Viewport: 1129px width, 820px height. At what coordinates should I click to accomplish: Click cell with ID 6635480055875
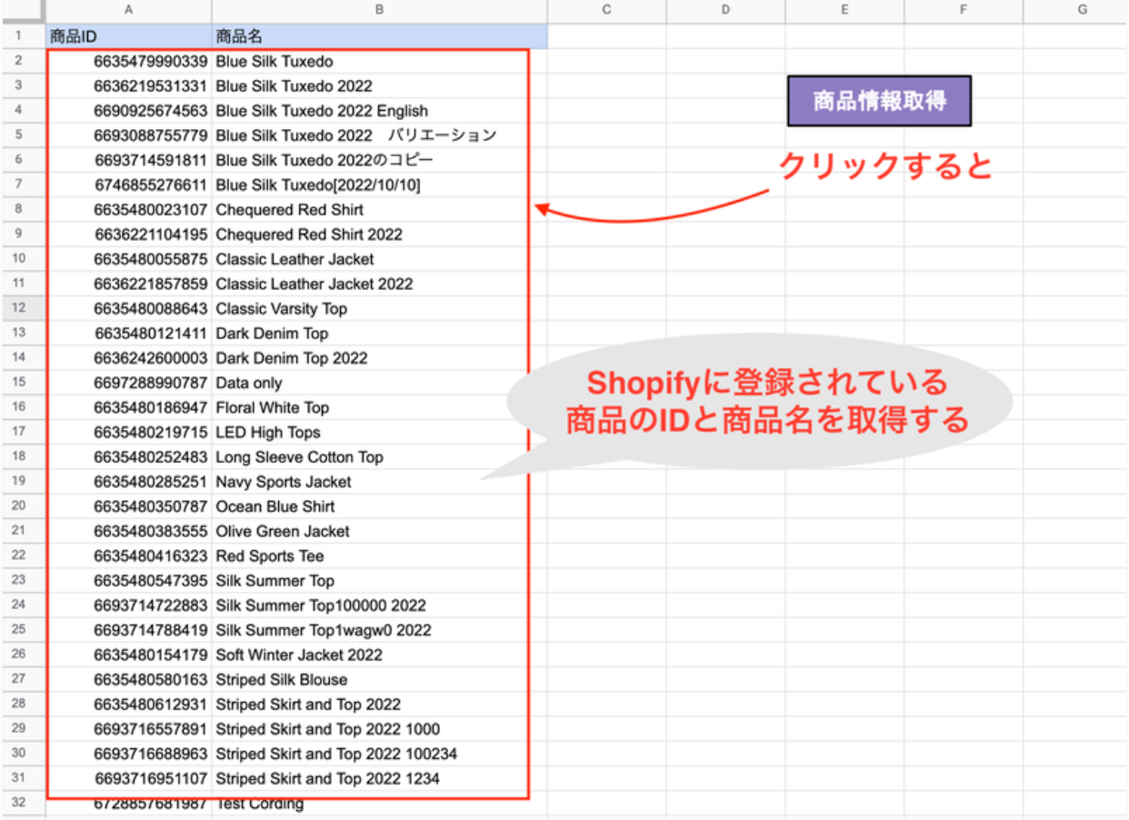point(129,259)
